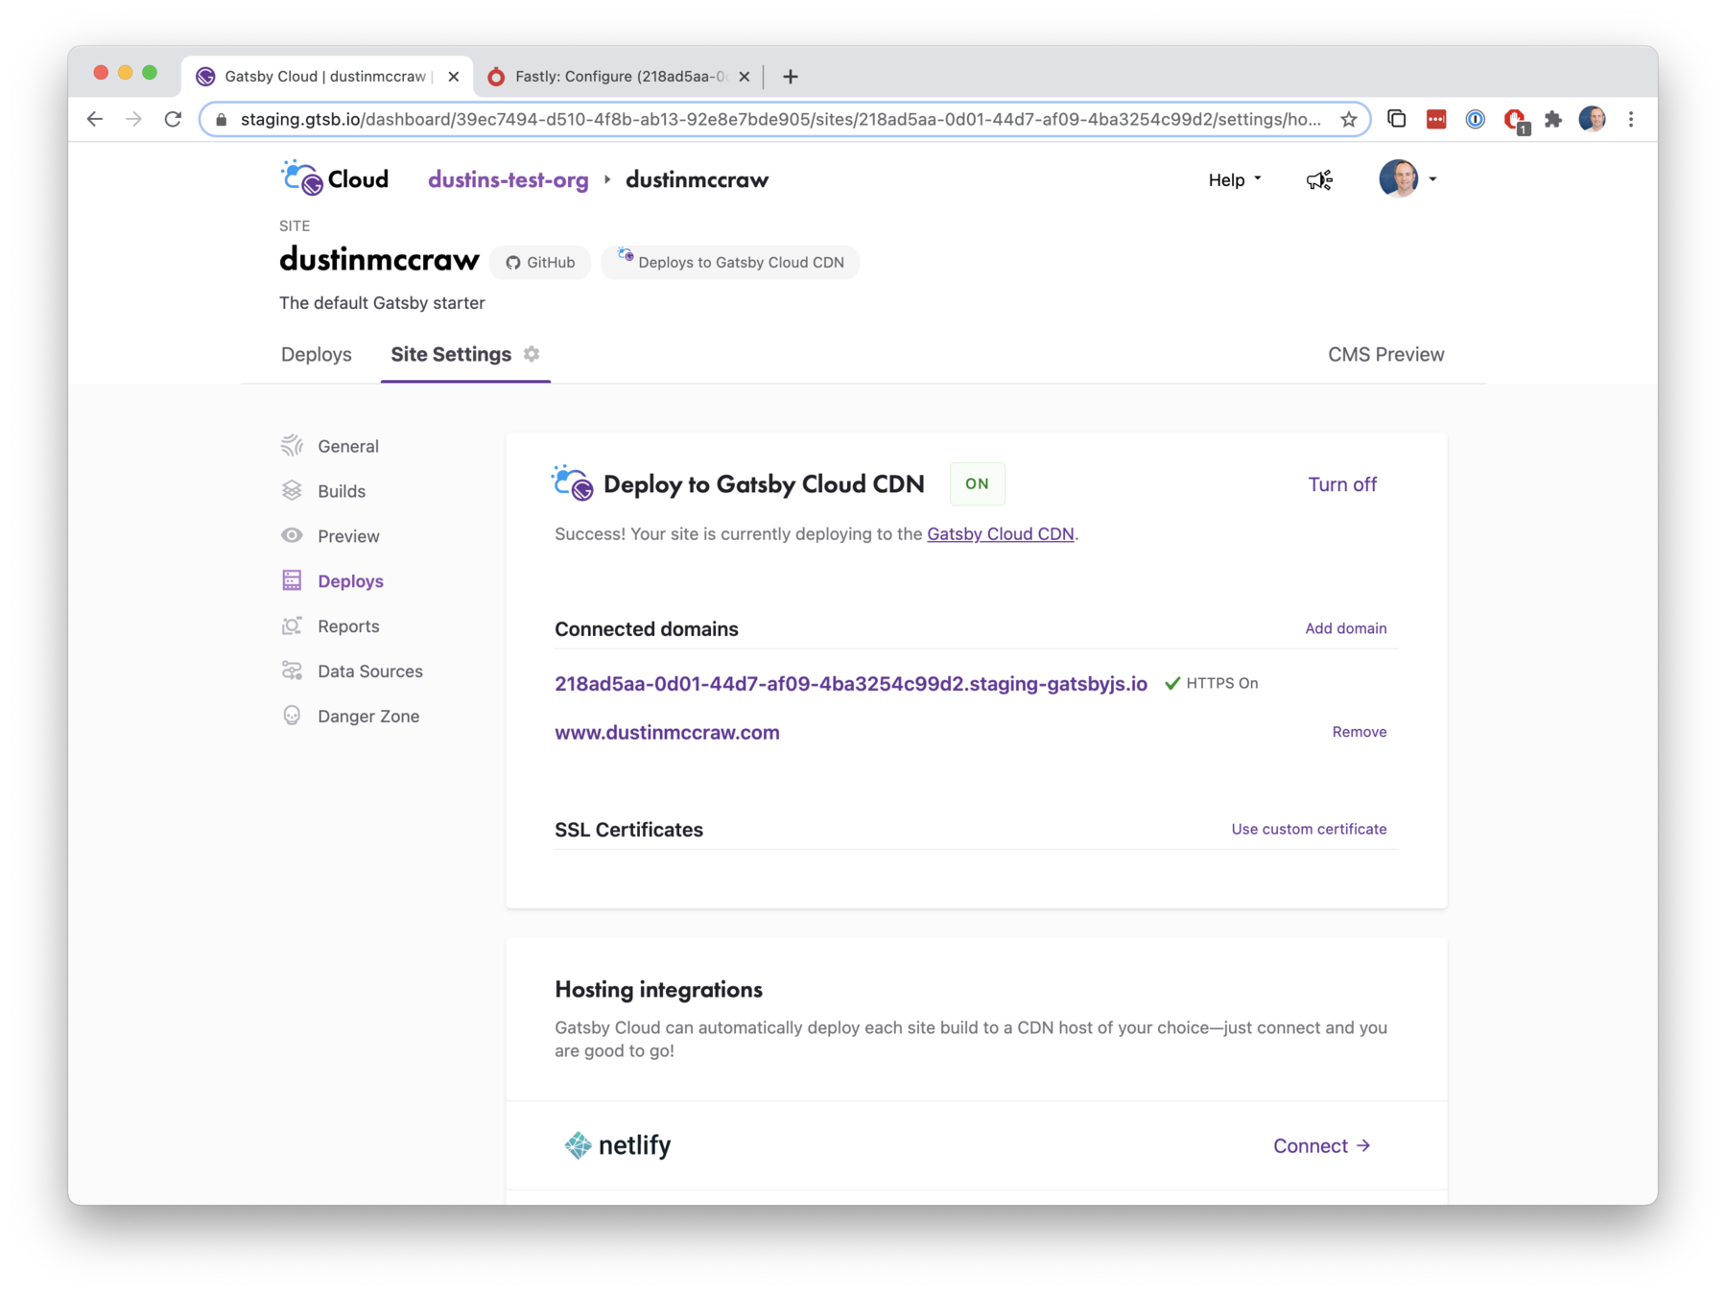This screenshot has height=1295, width=1726.
Task: Connect the Netlify hosting integration
Action: (x=1322, y=1146)
